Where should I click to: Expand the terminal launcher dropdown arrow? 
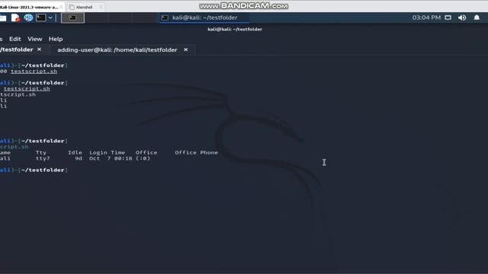[50, 18]
